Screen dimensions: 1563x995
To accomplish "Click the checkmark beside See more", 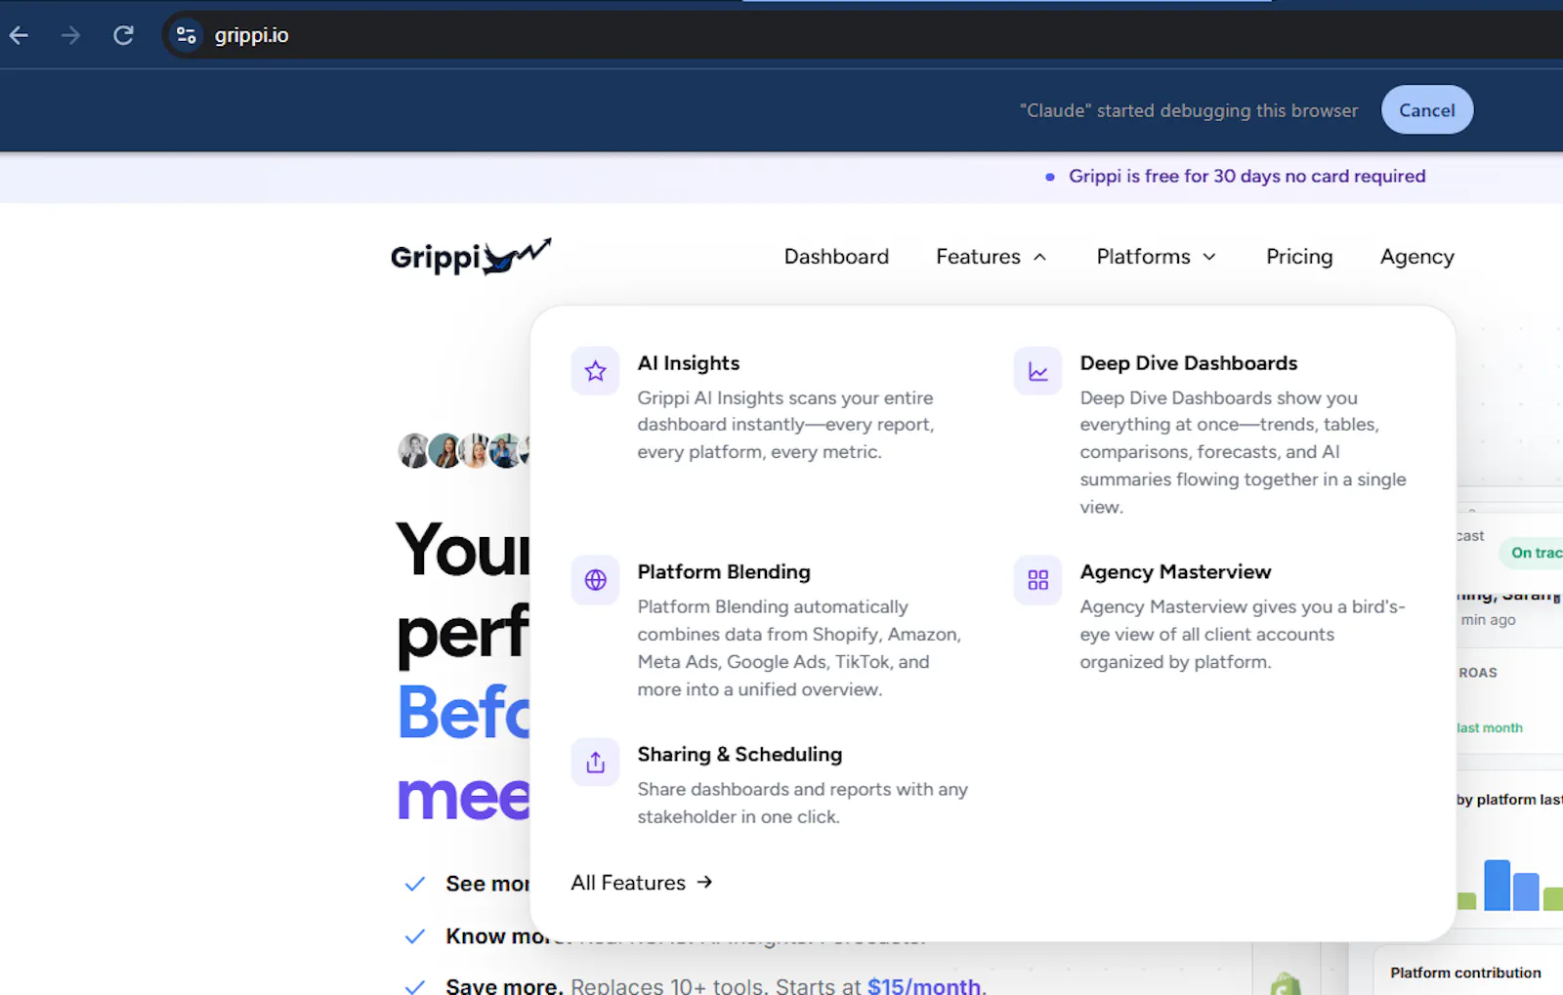I will click(x=414, y=884).
